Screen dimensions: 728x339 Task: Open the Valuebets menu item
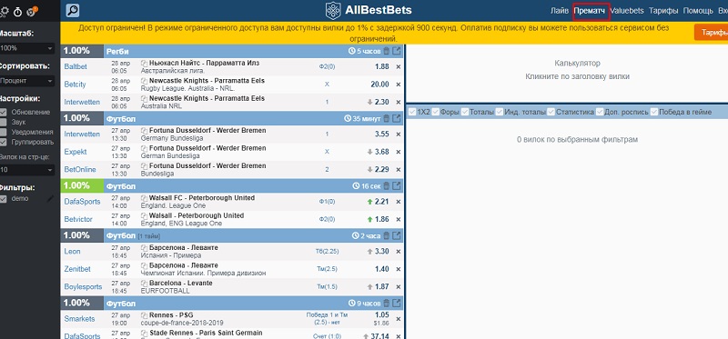click(x=627, y=11)
